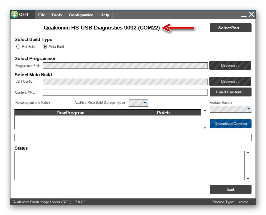Image resolution: width=266 pixels, height=215 pixels.
Task: Click the Qualcomm Flash Image Loader (QFIL) label
Action: pos(42,202)
